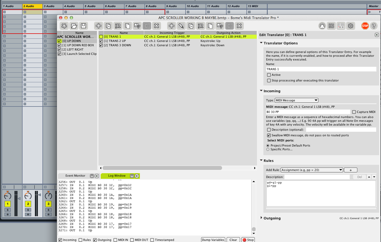Image resolution: width=381 pixels, height=242 pixels.
Task: Open the Add Rule Assignment dropdown
Action: click(312, 170)
